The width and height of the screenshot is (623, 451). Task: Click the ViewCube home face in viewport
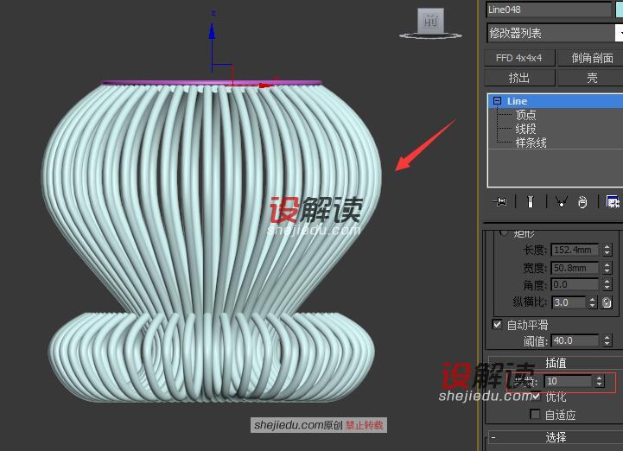[430, 22]
